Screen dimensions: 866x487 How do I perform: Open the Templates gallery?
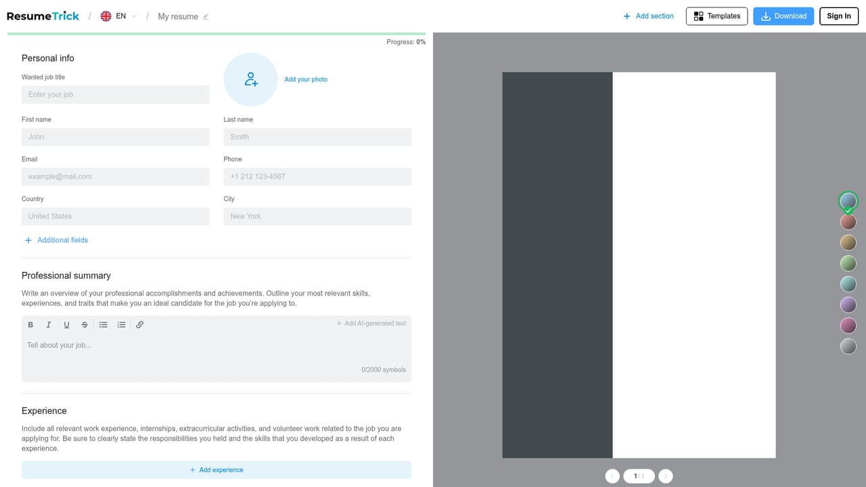click(x=717, y=16)
